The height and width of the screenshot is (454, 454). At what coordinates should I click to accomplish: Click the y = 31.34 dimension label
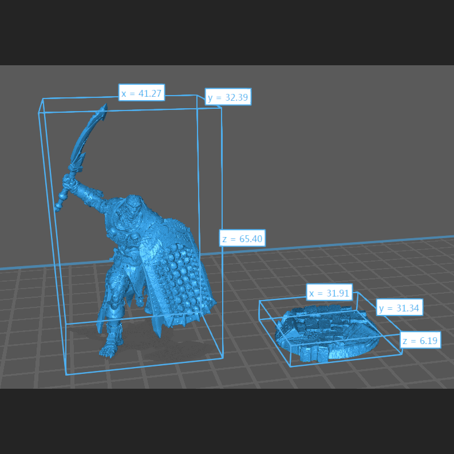point(399,308)
